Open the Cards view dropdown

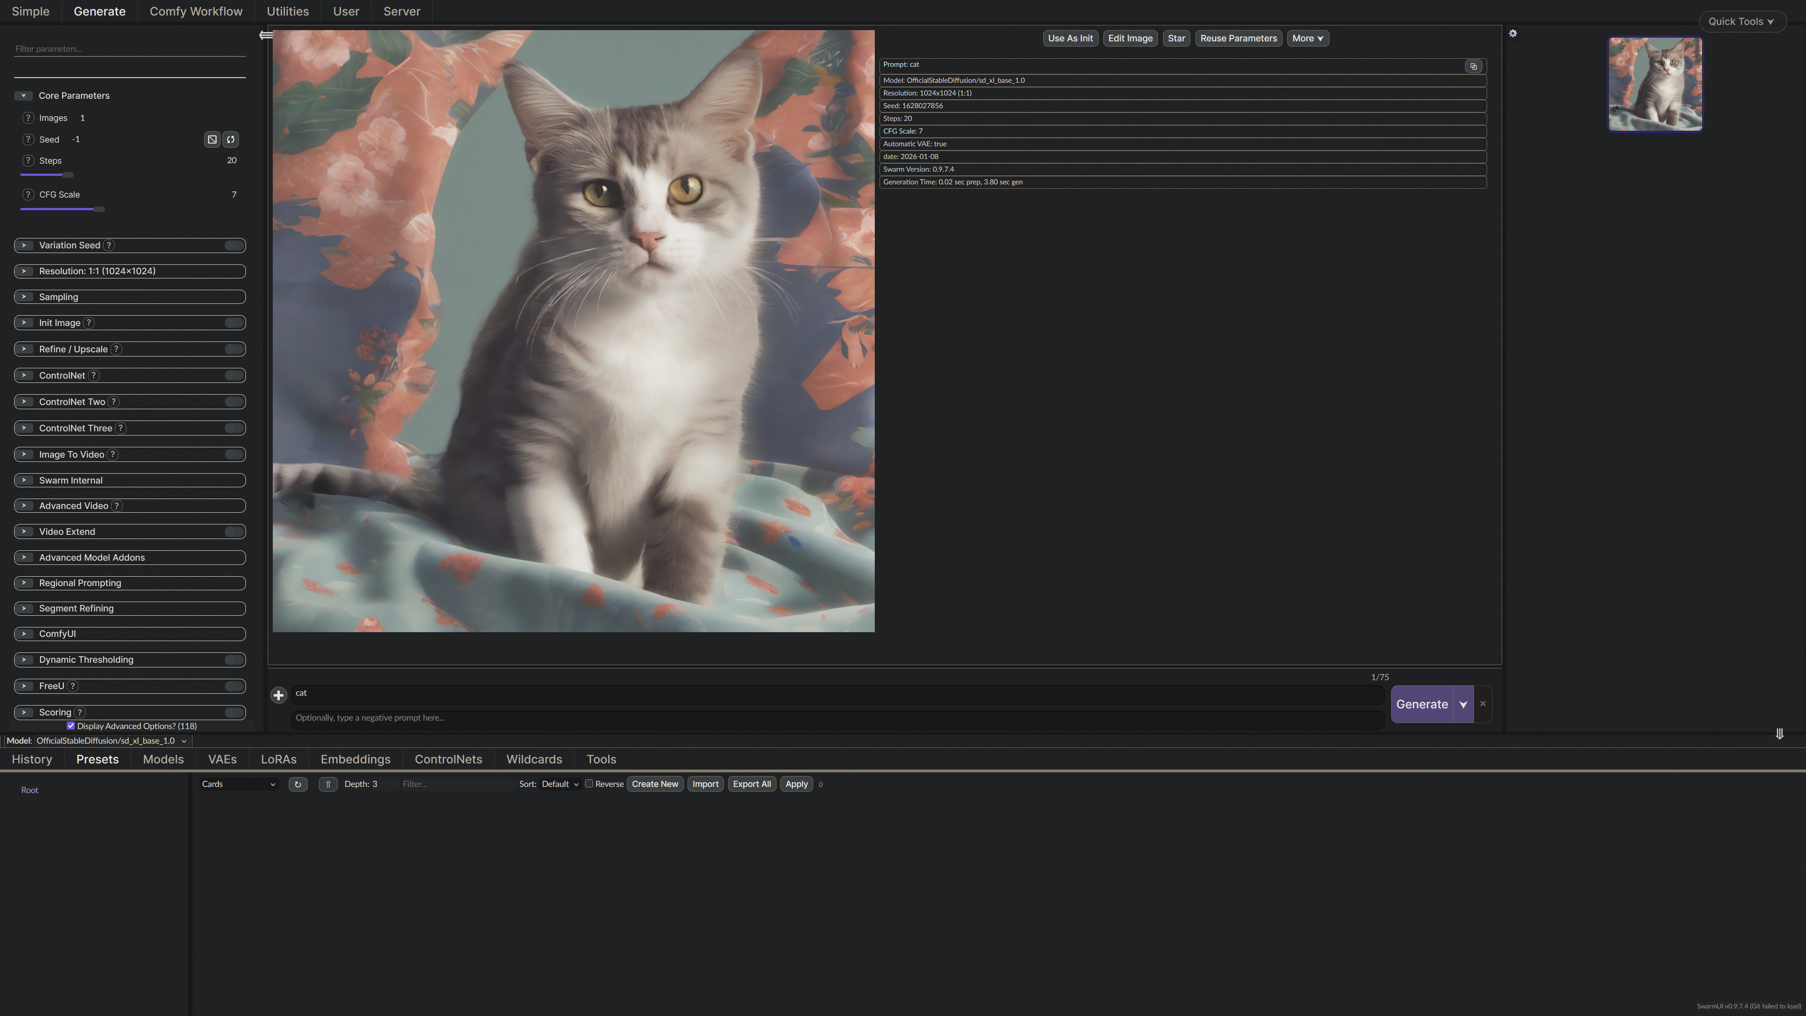pyautogui.click(x=238, y=784)
